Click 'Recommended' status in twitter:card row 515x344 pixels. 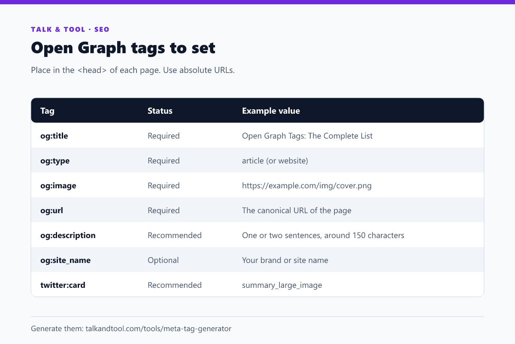(175, 285)
